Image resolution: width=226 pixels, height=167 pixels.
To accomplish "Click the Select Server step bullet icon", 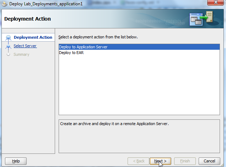I will [x=9, y=46].
